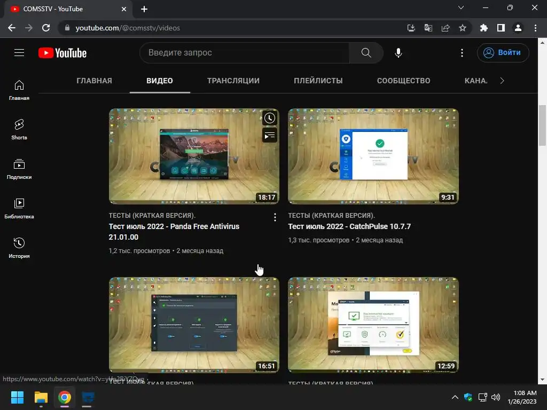This screenshot has height=410, width=547.
Task: Click the Войти sign-in button
Action: [x=503, y=53]
